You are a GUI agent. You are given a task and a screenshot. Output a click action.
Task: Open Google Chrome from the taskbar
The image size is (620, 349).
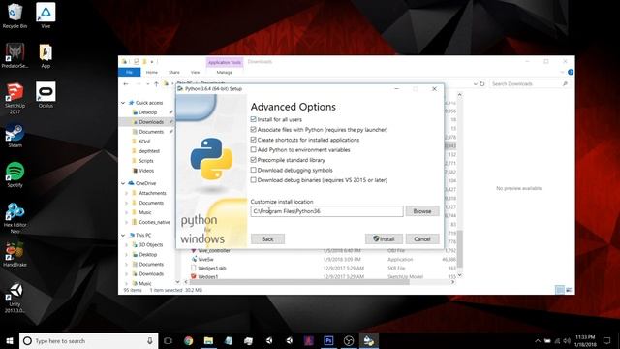pyautogui.click(x=189, y=340)
